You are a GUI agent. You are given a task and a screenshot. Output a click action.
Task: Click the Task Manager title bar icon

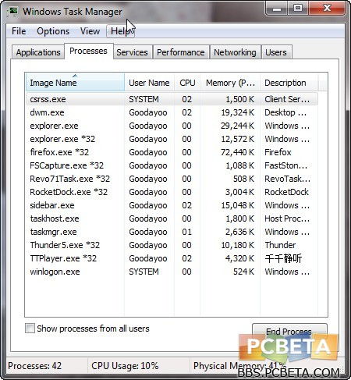pyautogui.click(x=12, y=11)
